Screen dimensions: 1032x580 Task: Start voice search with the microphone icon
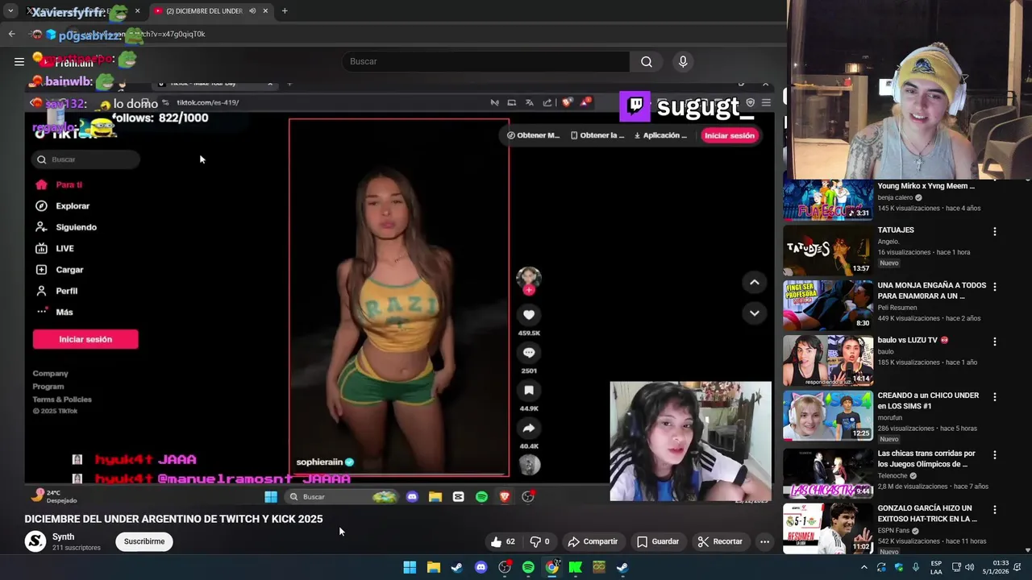(683, 61)
